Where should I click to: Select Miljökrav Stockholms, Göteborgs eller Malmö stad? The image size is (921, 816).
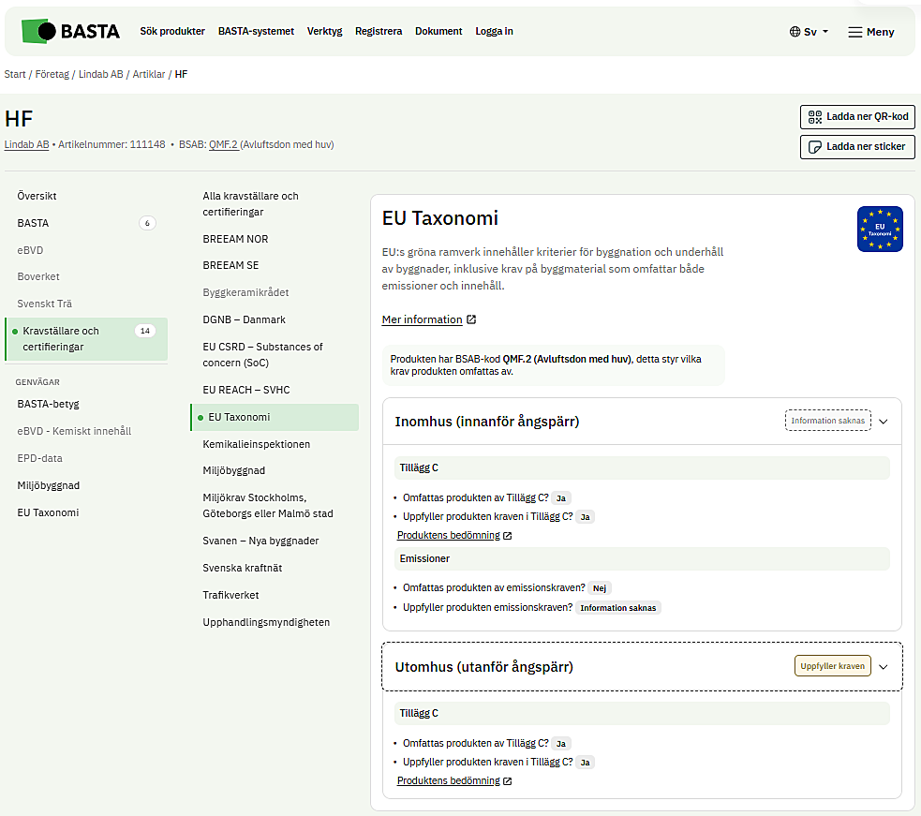268,506
